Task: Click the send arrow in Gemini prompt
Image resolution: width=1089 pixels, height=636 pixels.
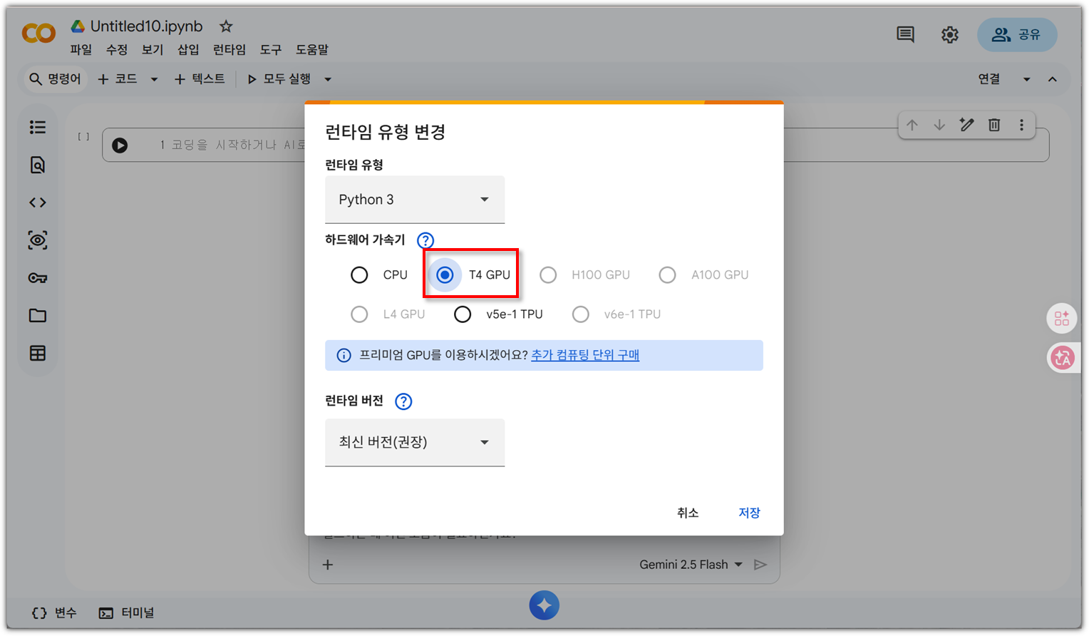Action: point(760,565)
